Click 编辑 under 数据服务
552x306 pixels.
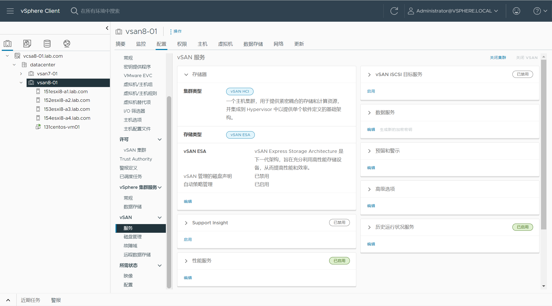point(371,129)
